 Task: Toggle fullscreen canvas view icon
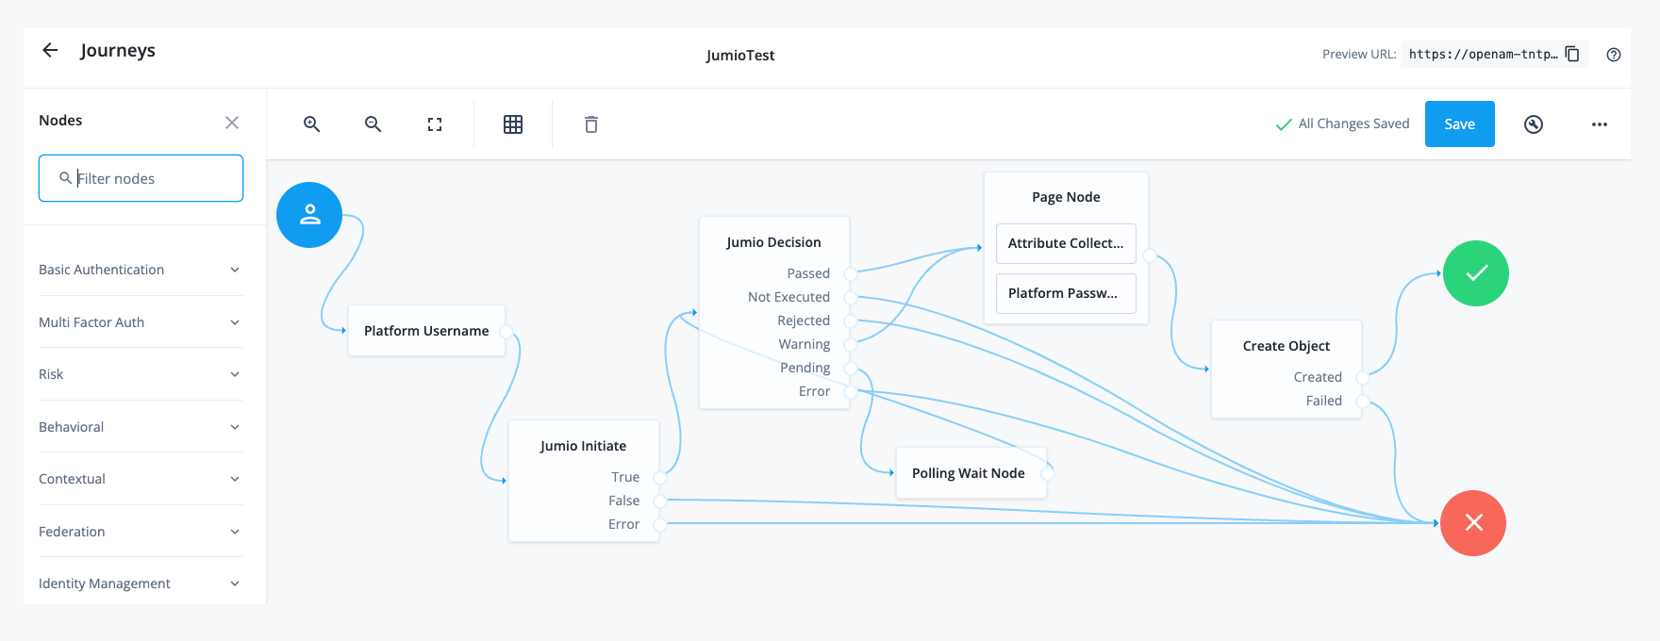pos(435,124)
